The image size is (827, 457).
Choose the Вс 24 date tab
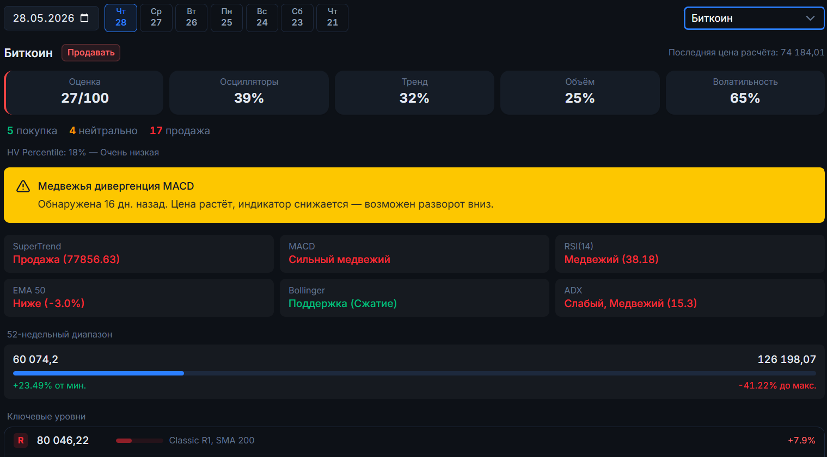[x=262, y=18]
